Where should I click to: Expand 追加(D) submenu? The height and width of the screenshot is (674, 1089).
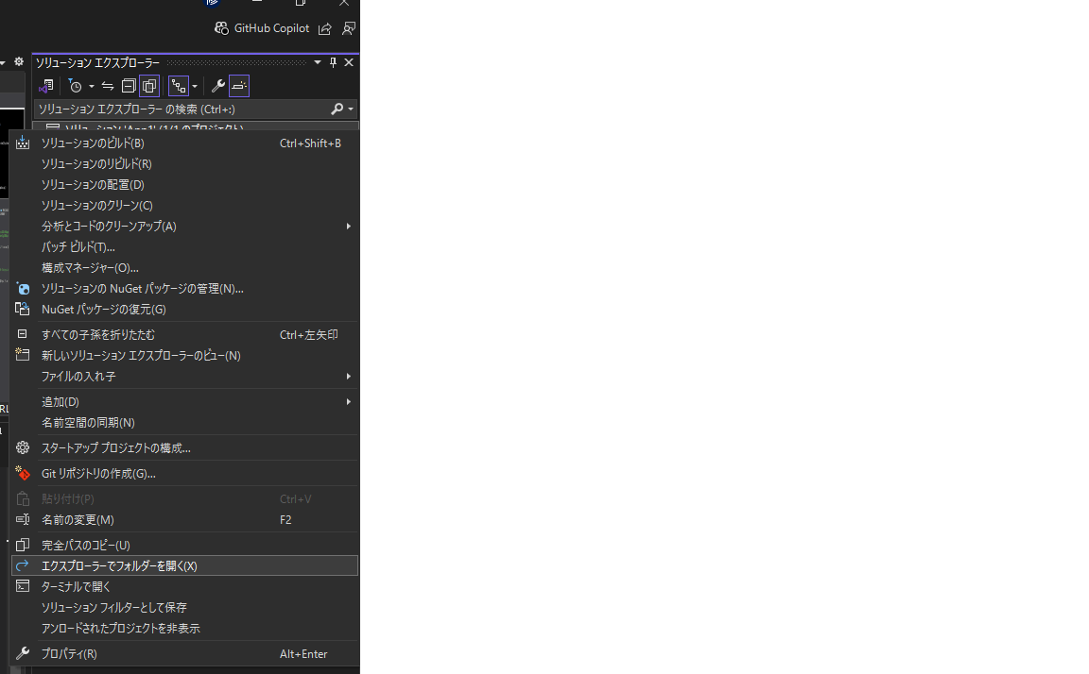tap(184, 402)
